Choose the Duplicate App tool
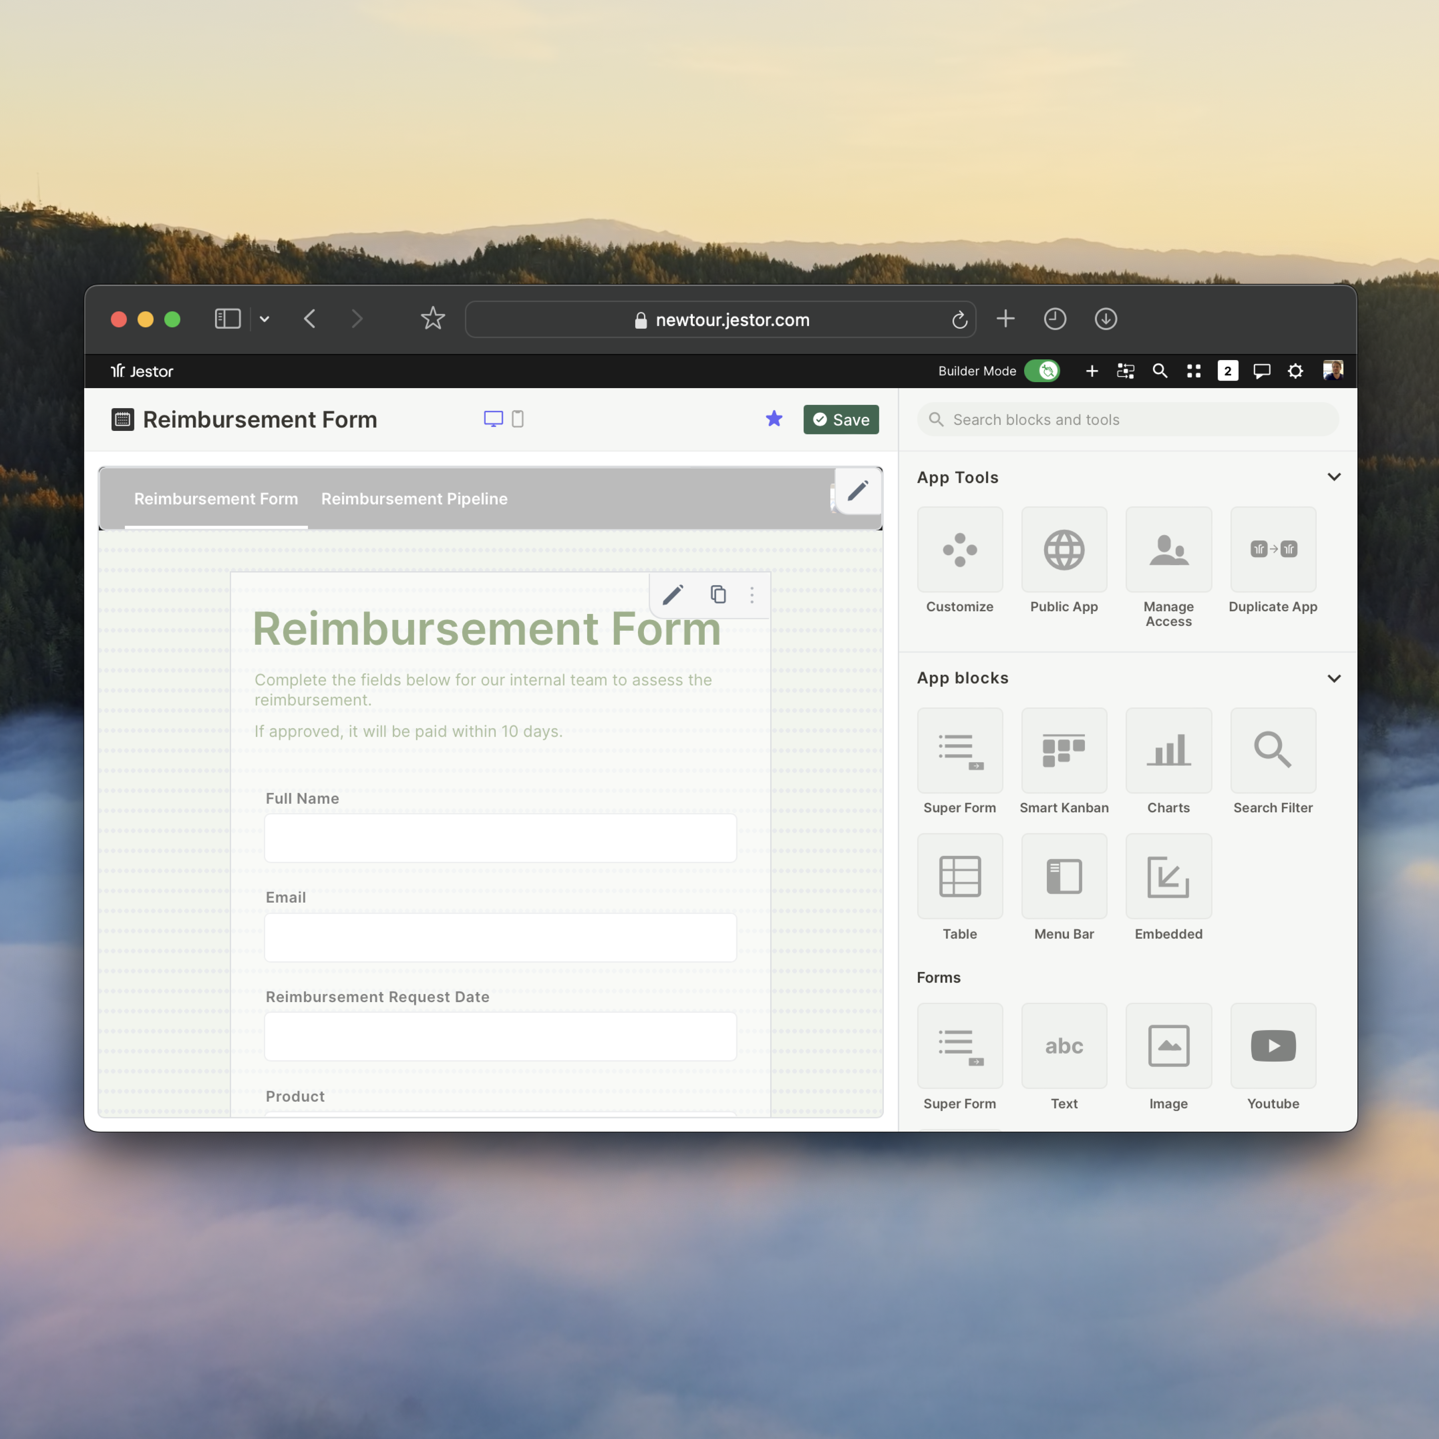Viewport: 1439px width, 1439px height. click(x=1273, y=550)
